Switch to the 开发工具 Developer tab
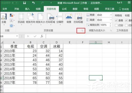The height and width of the screenshot is (93, 132). (110, 9)
